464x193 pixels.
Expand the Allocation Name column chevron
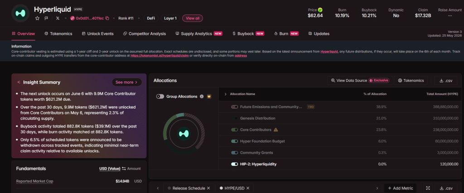pos(226,94)
